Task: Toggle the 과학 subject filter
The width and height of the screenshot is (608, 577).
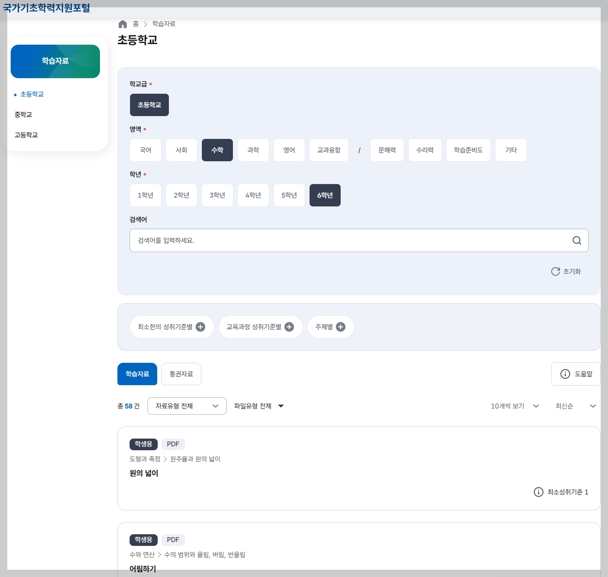Action: coord(253,150)
